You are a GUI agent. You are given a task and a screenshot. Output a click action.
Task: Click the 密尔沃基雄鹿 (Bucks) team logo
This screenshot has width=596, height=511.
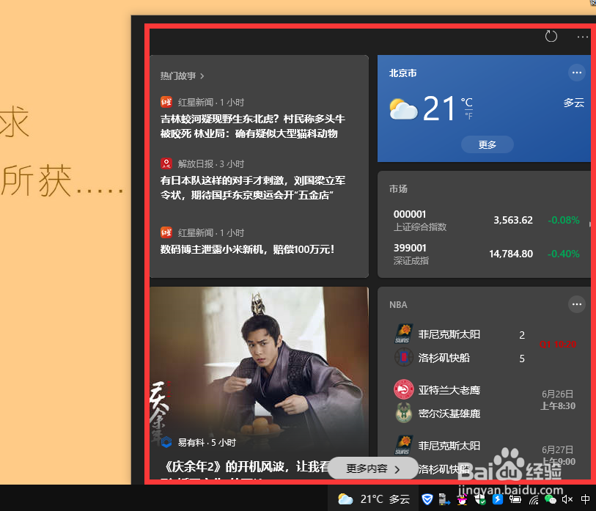403,413
